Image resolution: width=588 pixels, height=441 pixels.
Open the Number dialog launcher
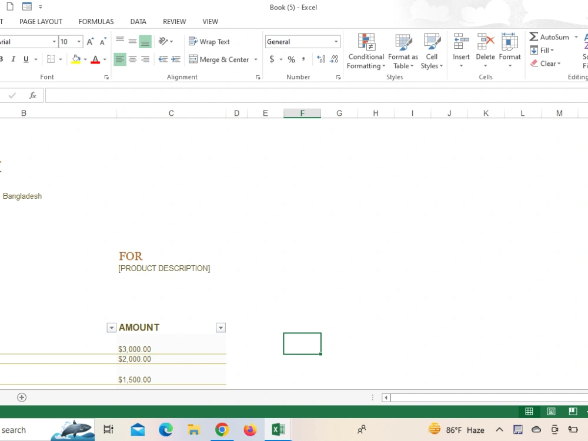[338, 77]
